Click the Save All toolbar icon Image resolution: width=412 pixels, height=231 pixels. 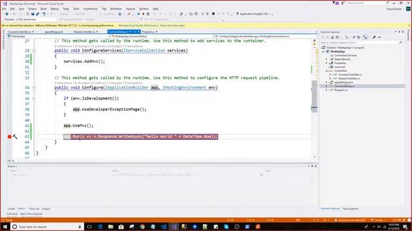37,14
